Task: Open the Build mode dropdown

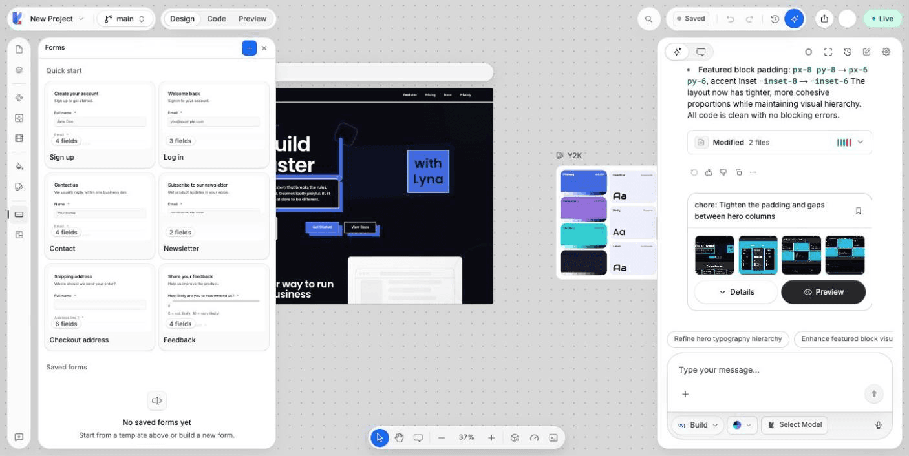Action: click(698, 425)
